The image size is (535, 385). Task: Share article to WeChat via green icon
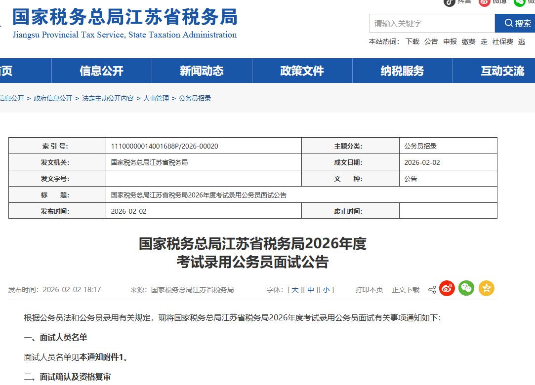[466, 288]
